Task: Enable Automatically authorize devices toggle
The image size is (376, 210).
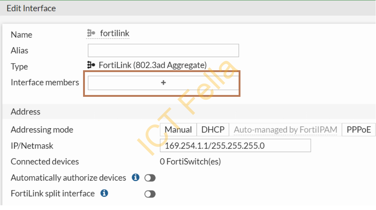Action: pos(150,178)
